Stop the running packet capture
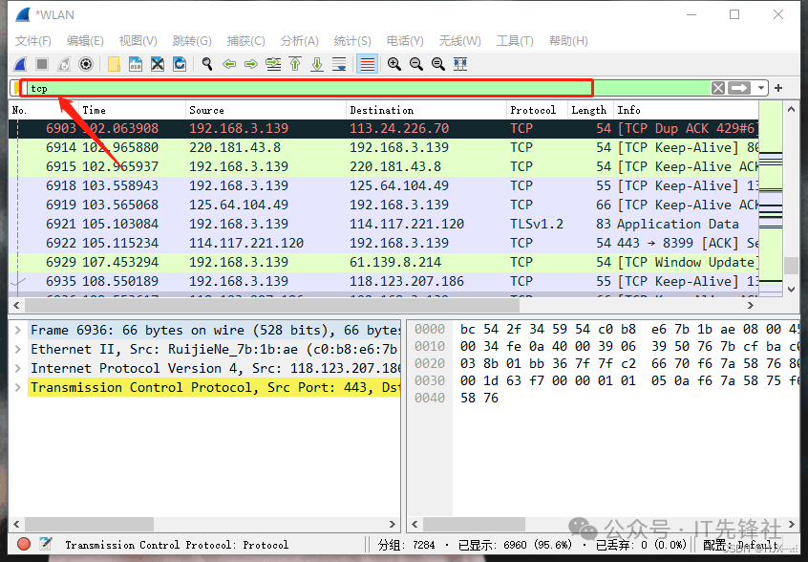Screen dimensions: 808x562 [x=42, y=64]
